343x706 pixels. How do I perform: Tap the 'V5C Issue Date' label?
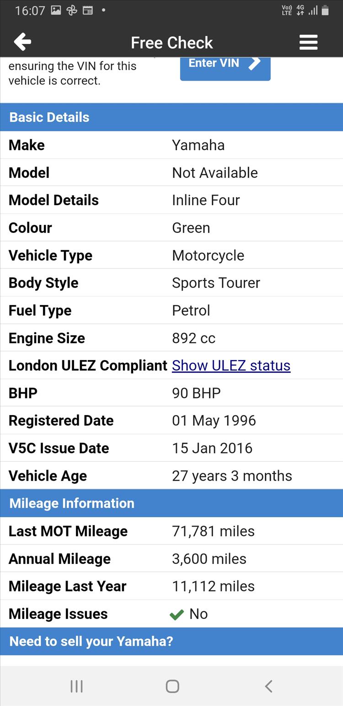59,448
